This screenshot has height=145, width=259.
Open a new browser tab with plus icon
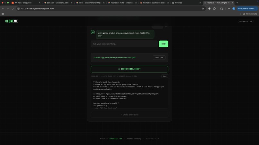click(237, 3)
